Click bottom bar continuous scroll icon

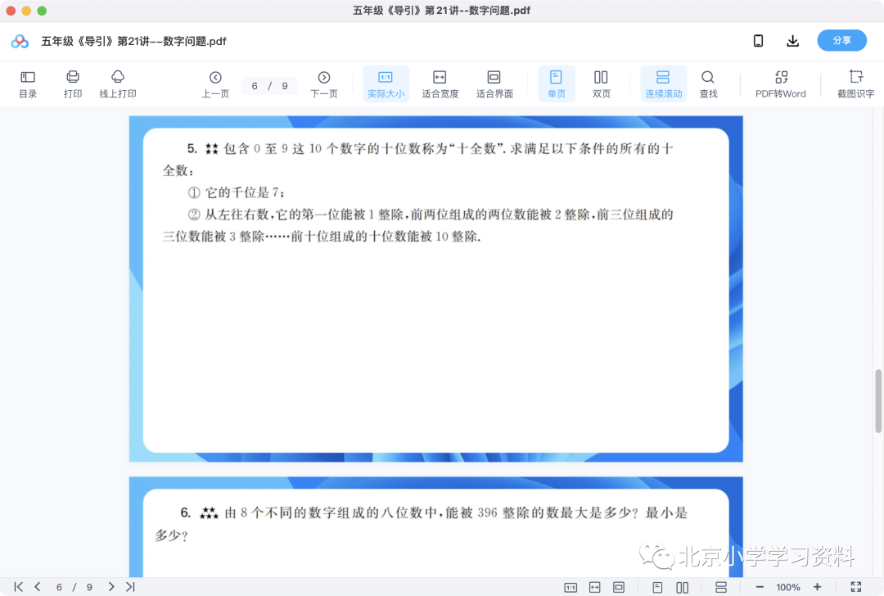pos(720,588)
